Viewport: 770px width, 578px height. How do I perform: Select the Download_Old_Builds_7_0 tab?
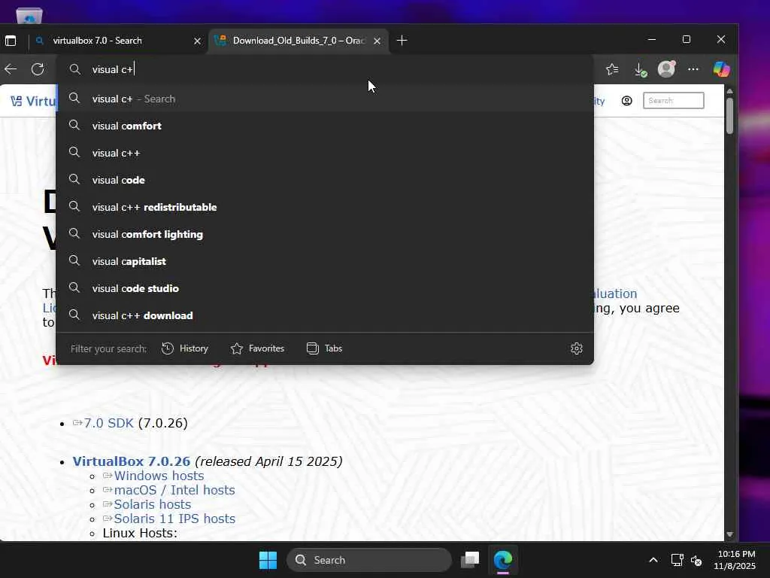(299, 41)
